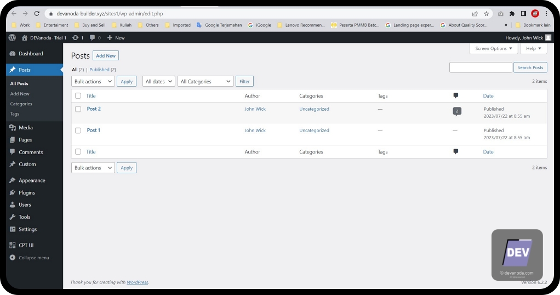The height and width of the screenshot is (295, 560).
Task: Toggle the browser side panel icon
Action: pyautogui.click(x=523, y=14)
